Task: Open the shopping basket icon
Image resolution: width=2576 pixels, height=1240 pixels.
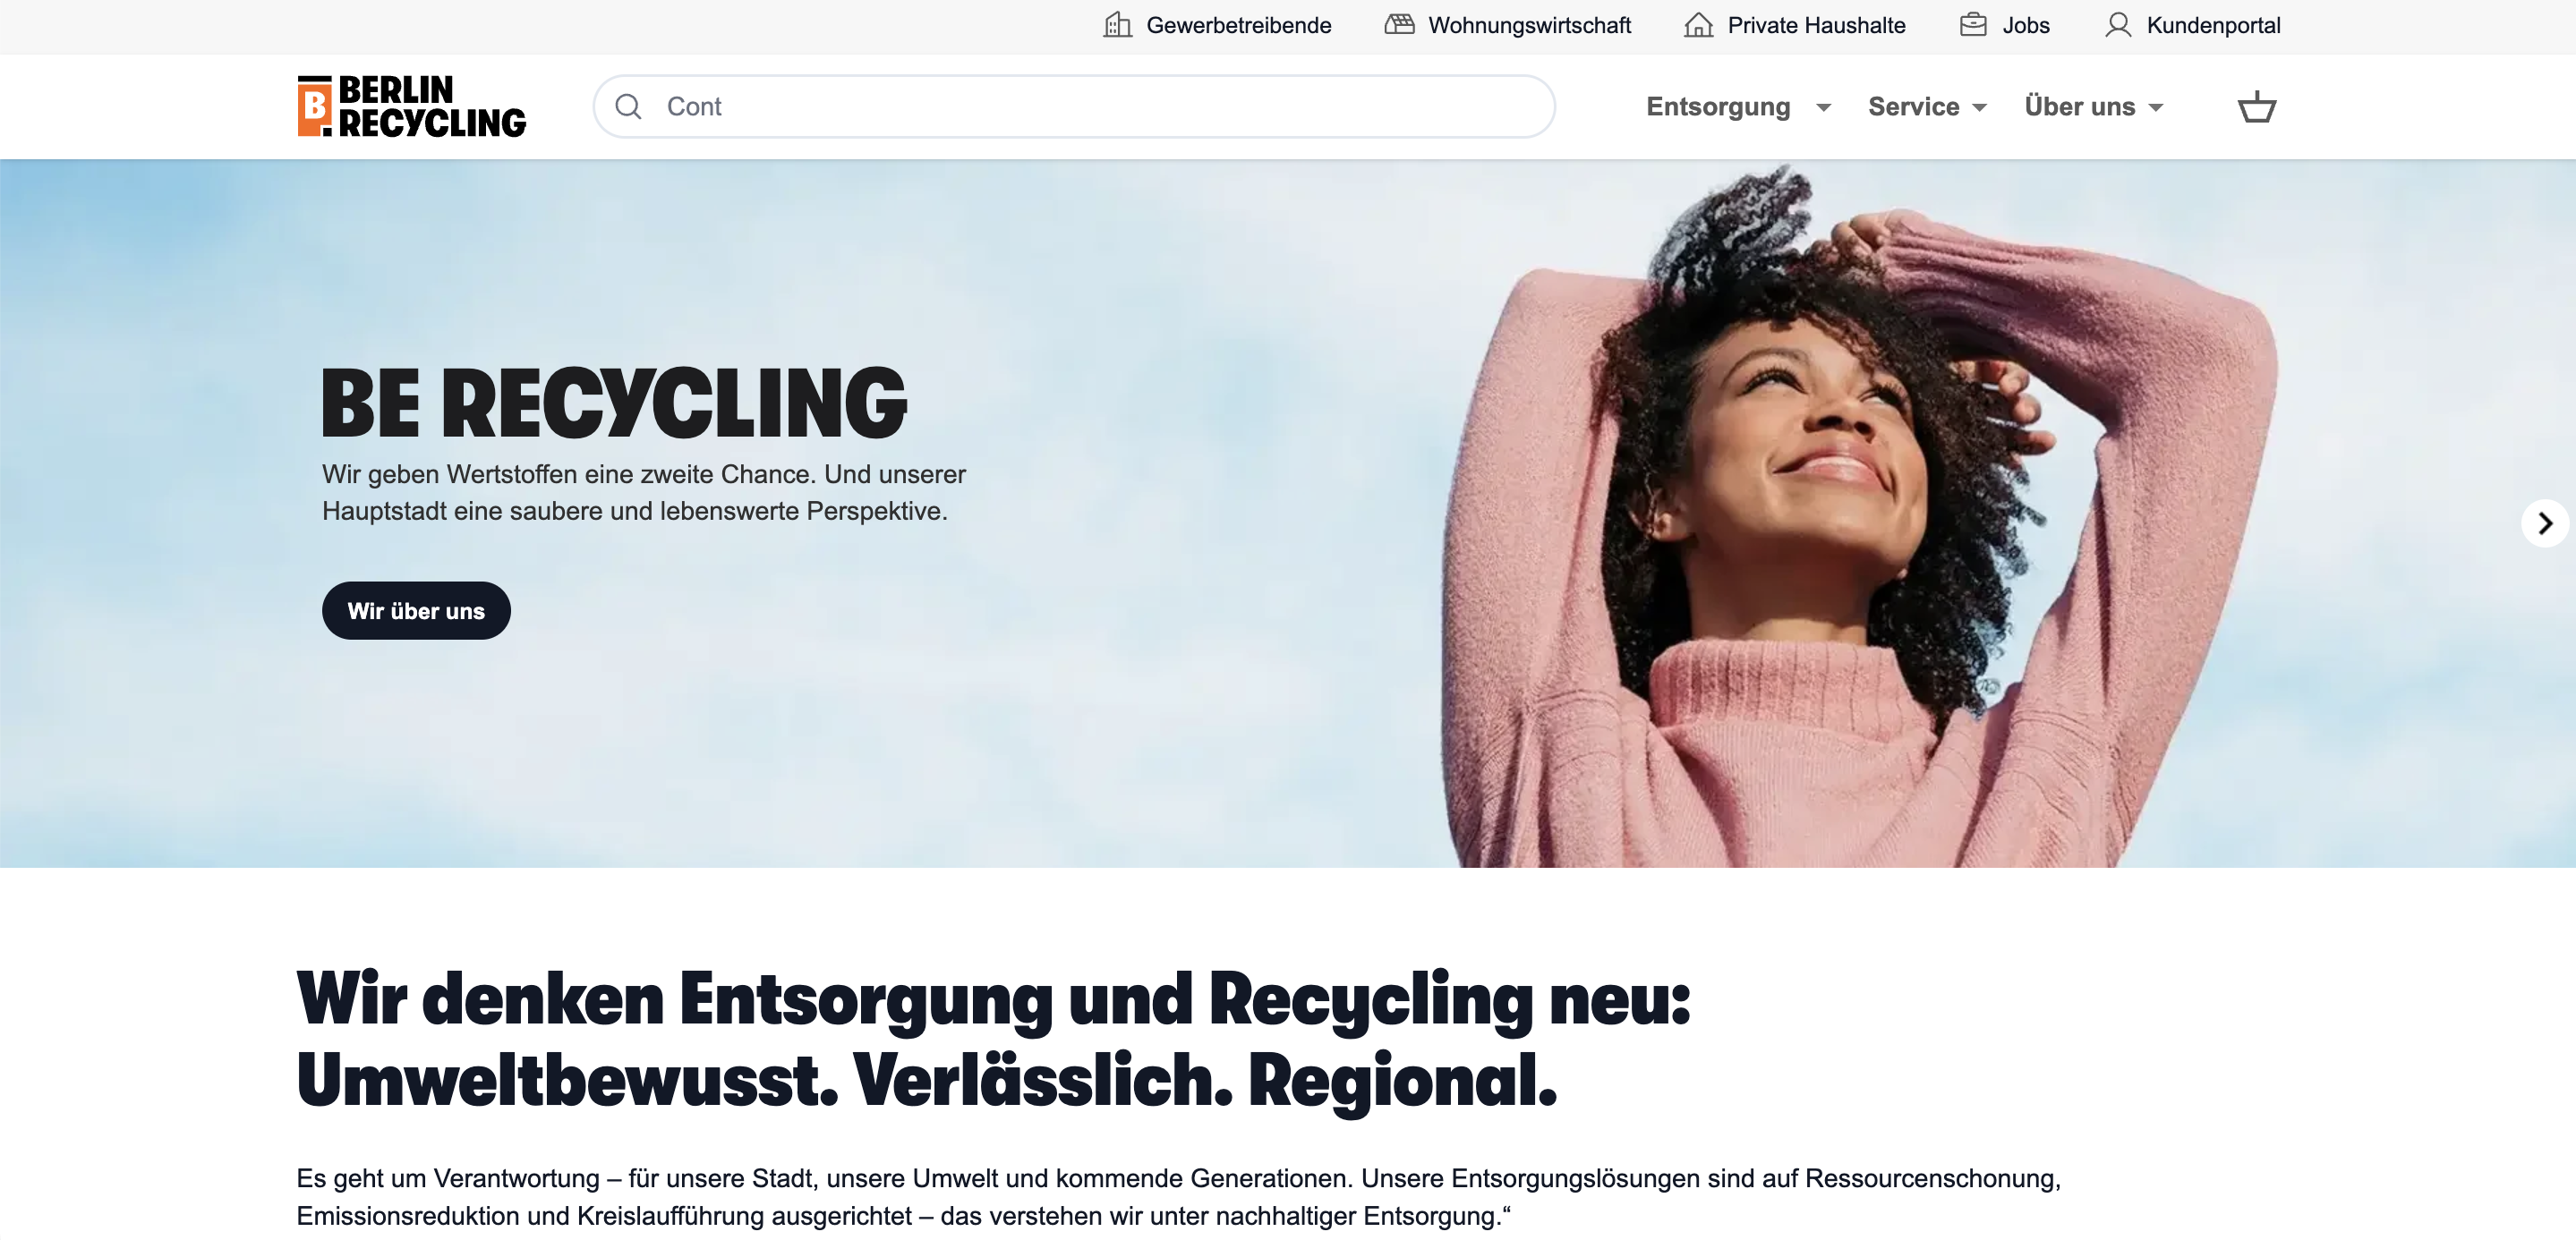Action: [2256, 106]
